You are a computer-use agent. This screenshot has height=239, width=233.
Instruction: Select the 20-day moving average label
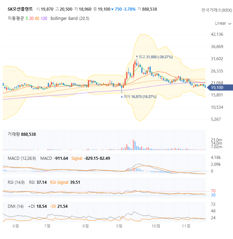click(32, 19)
